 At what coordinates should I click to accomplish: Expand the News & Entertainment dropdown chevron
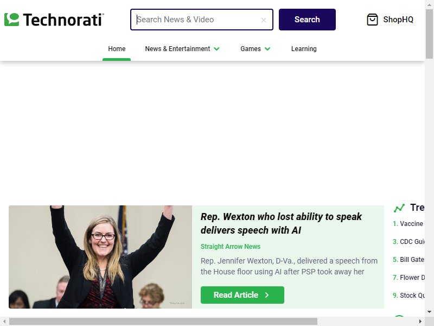(x=216, y=49)
